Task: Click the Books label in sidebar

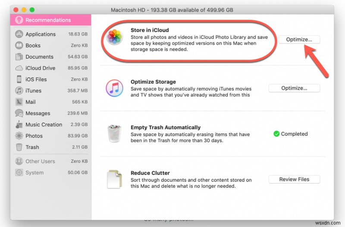Action: pos(33,46)
